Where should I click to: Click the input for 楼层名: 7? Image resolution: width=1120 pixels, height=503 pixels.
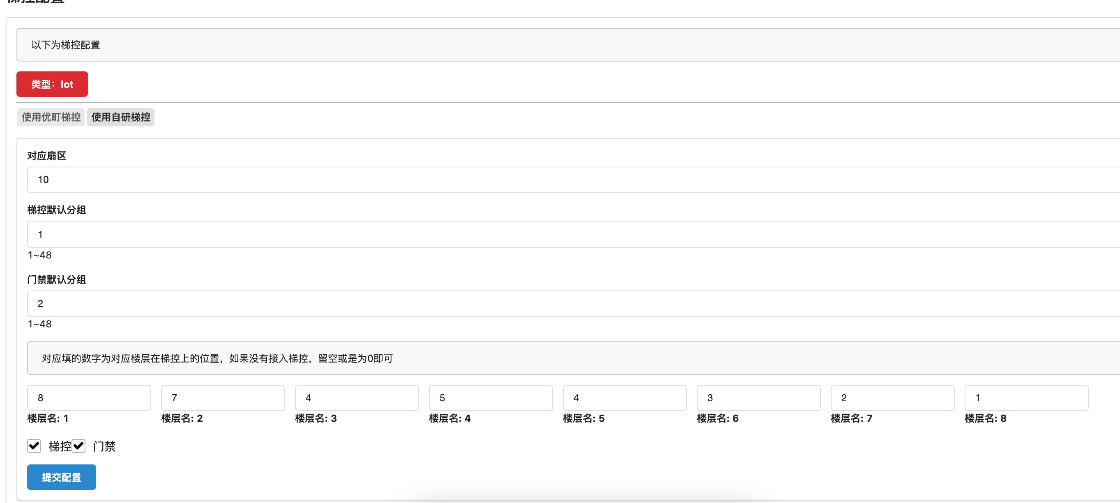[892, 398]
